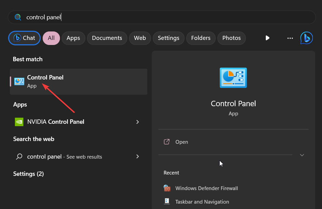The height and width of the screenshot is (209, 322).
Task: Click the Open external-link icon
Action: tap(167, 142)
